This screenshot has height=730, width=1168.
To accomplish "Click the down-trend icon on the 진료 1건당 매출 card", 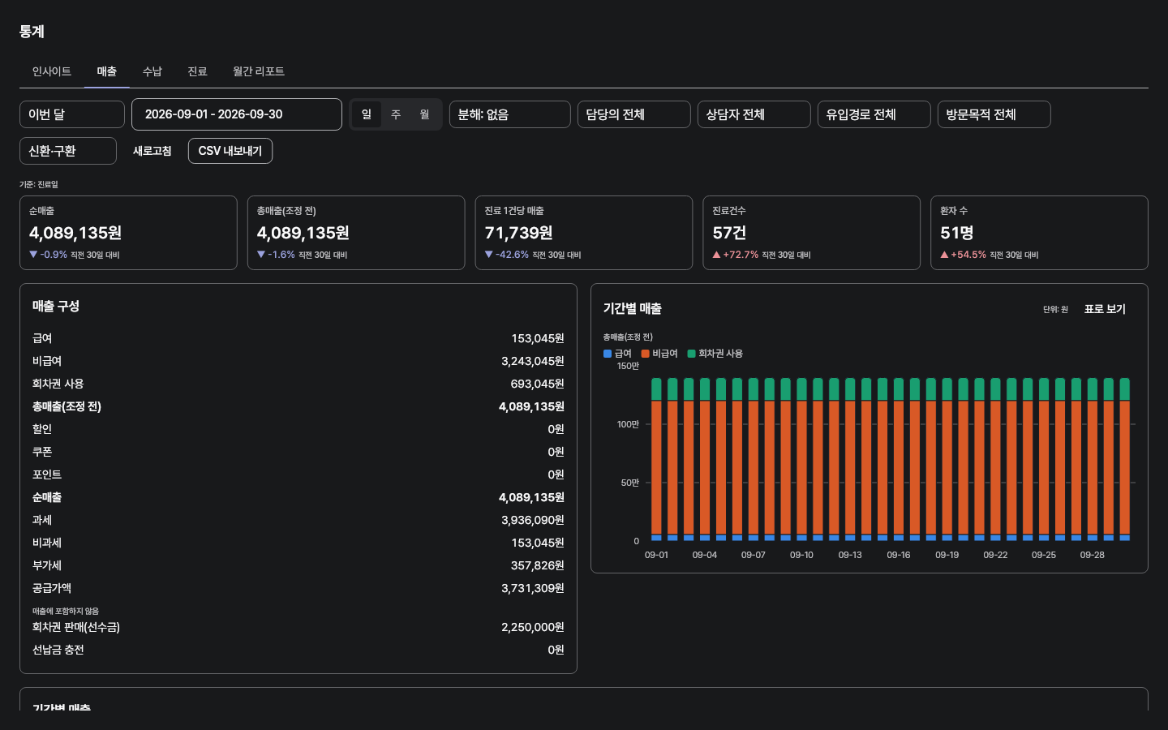I will pyautogui.click(x=489, y=255).
